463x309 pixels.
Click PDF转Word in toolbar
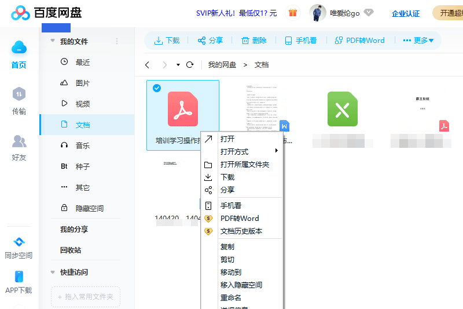pos(360,41)
